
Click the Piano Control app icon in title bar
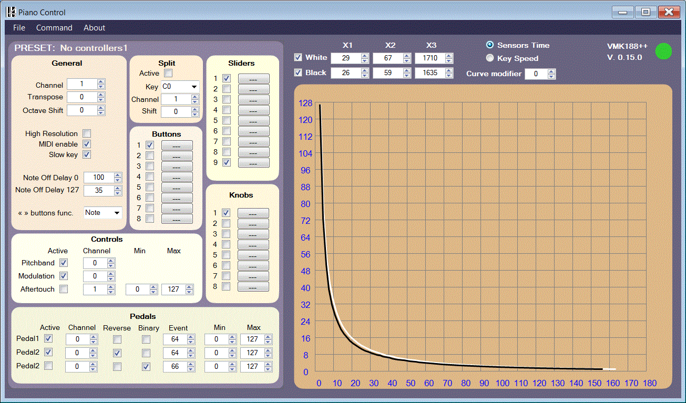coord(11,12)
